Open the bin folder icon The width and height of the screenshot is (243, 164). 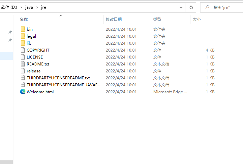click(x=23, y=29)
